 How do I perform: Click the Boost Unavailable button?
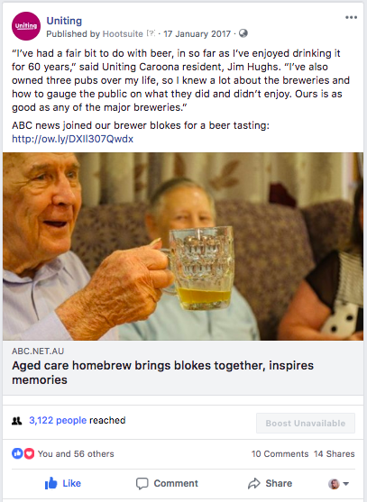(306, 424)
